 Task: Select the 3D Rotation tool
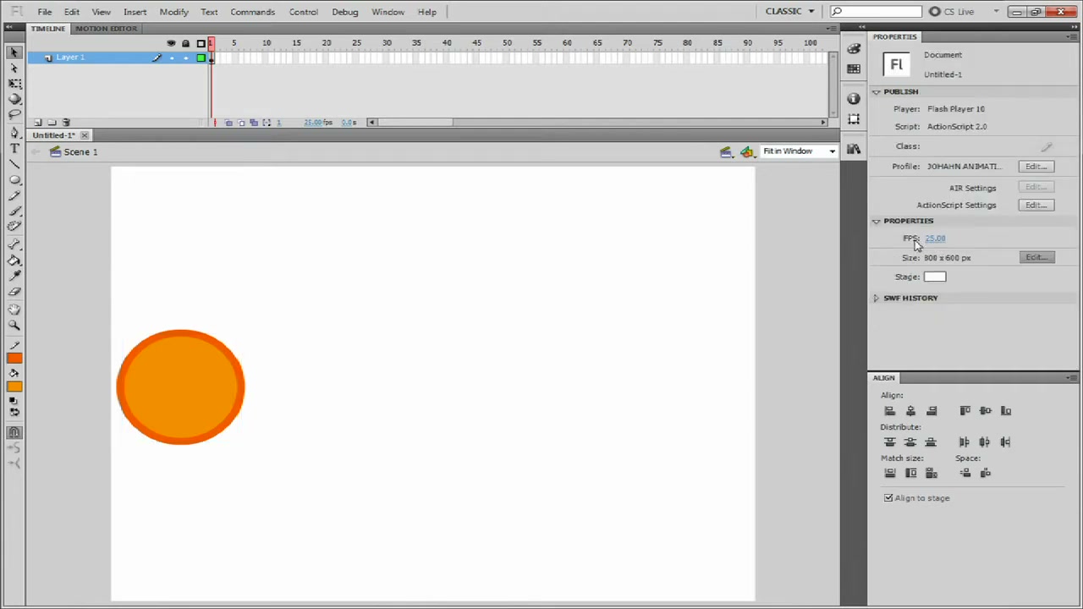point(14,99)
